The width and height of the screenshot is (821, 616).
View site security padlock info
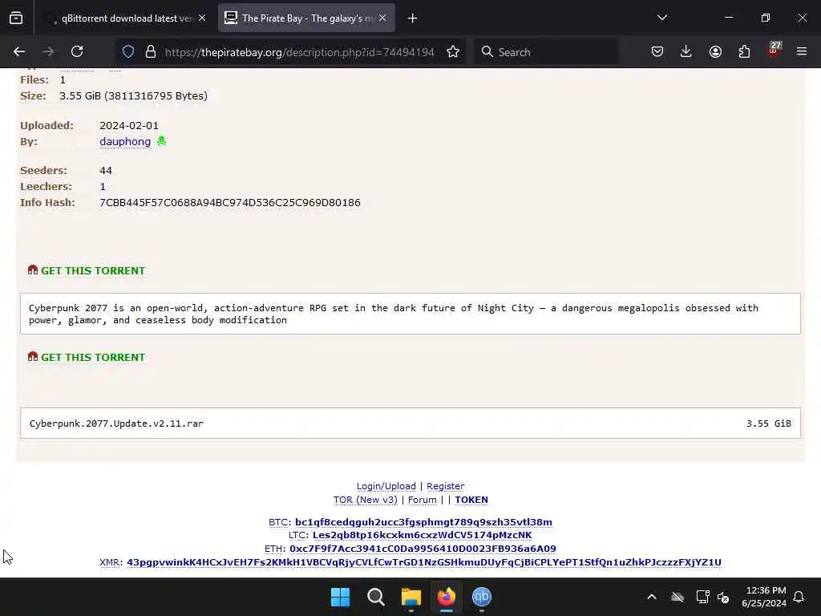pyautogui.click(x=151, y=52)
